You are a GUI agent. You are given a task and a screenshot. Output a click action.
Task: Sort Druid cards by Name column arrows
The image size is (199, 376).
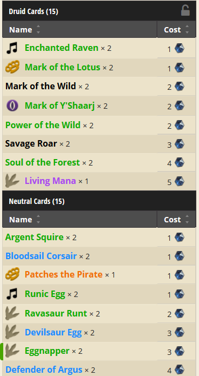[x=38, y=30]
